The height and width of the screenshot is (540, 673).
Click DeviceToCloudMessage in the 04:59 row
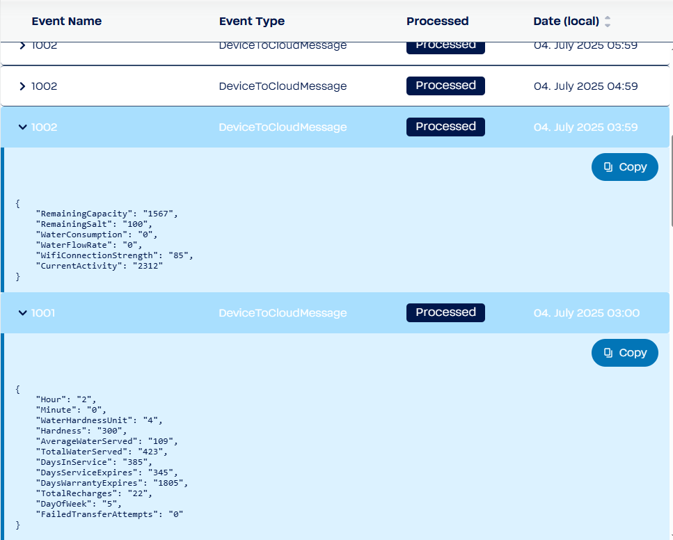point(283,86)
